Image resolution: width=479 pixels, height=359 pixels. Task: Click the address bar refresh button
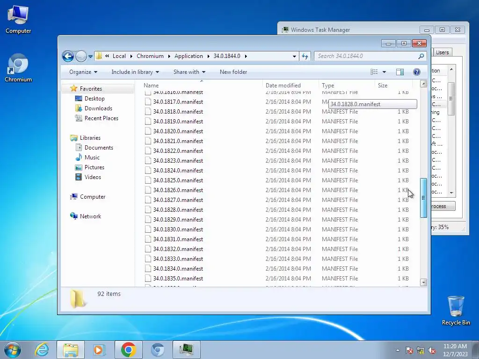coord(305,56)
